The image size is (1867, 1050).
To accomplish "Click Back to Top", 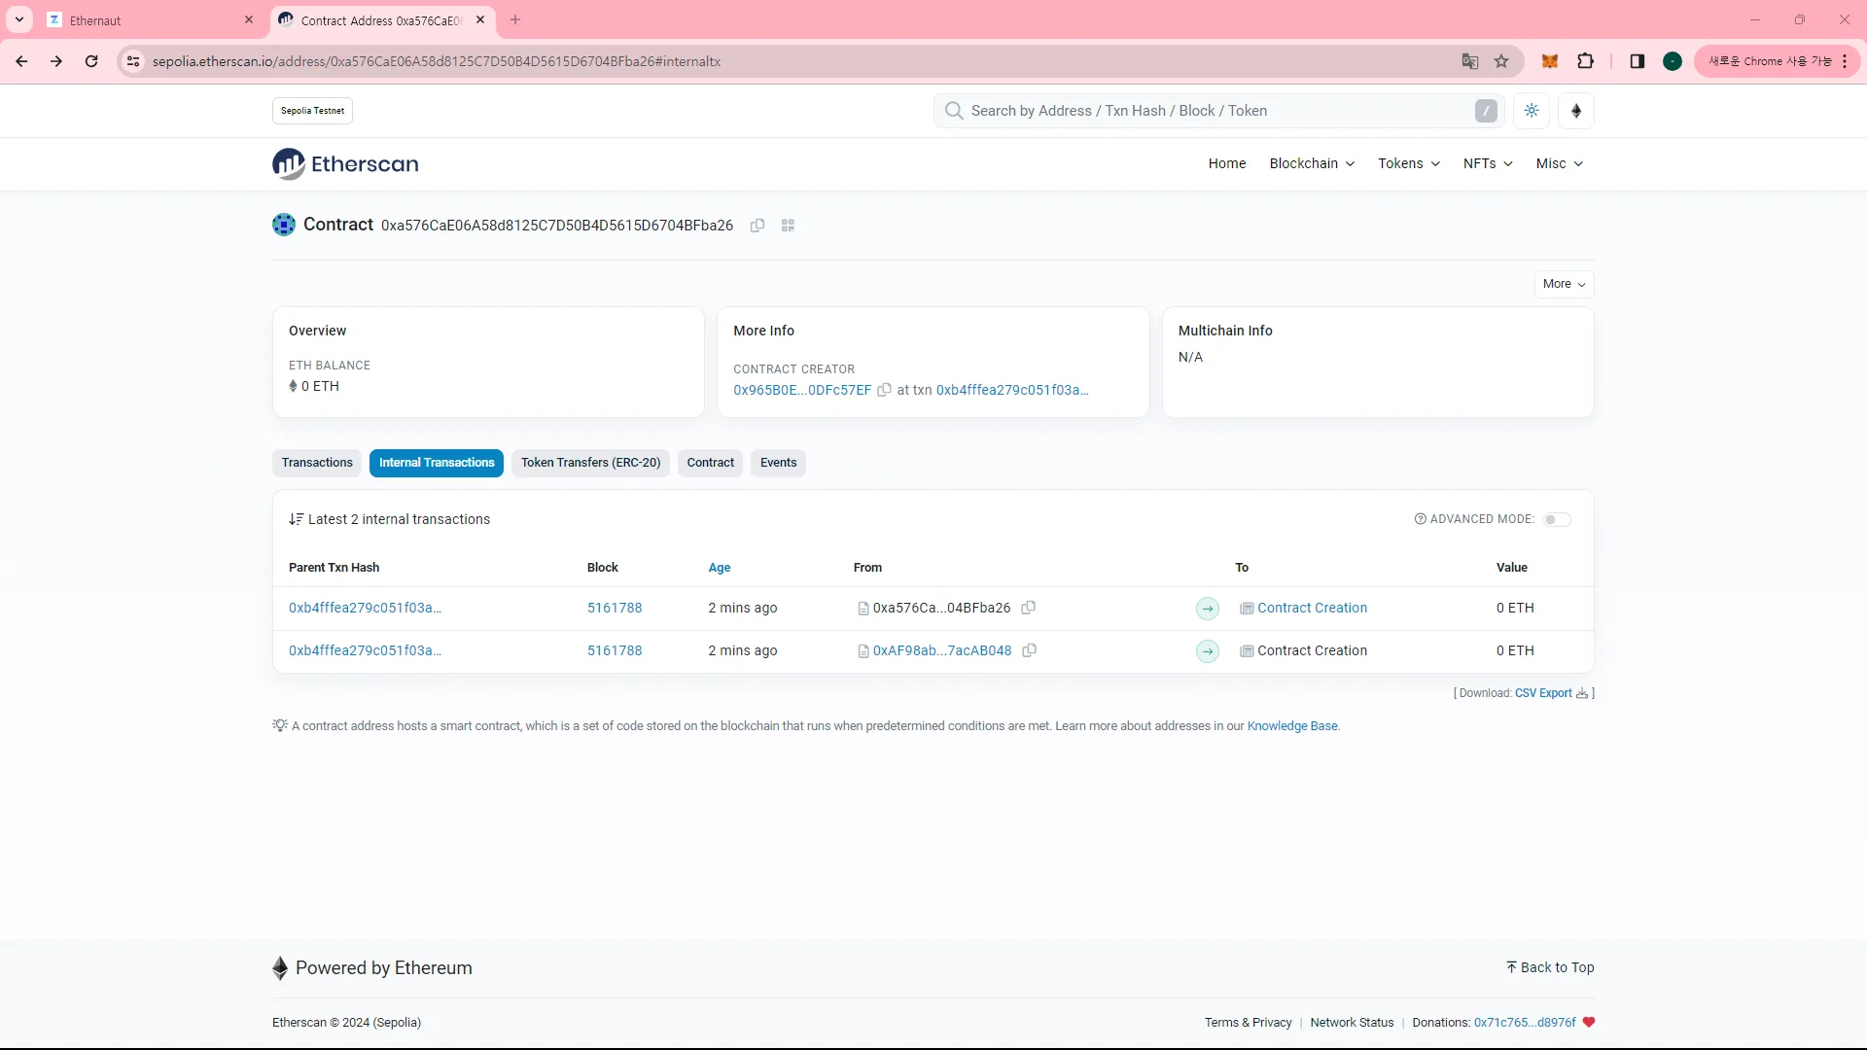I will (x=1550, y=967).
